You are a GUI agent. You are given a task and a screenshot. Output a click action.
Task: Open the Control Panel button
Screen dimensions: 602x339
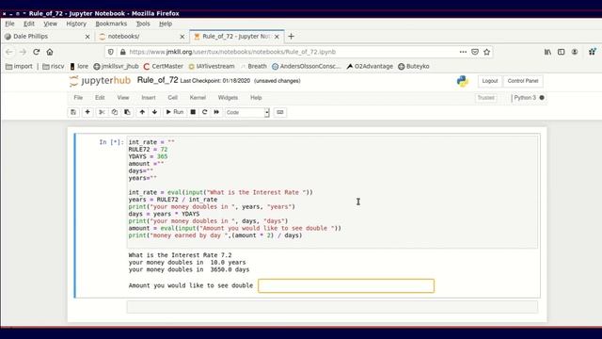[x=523, y=81]
